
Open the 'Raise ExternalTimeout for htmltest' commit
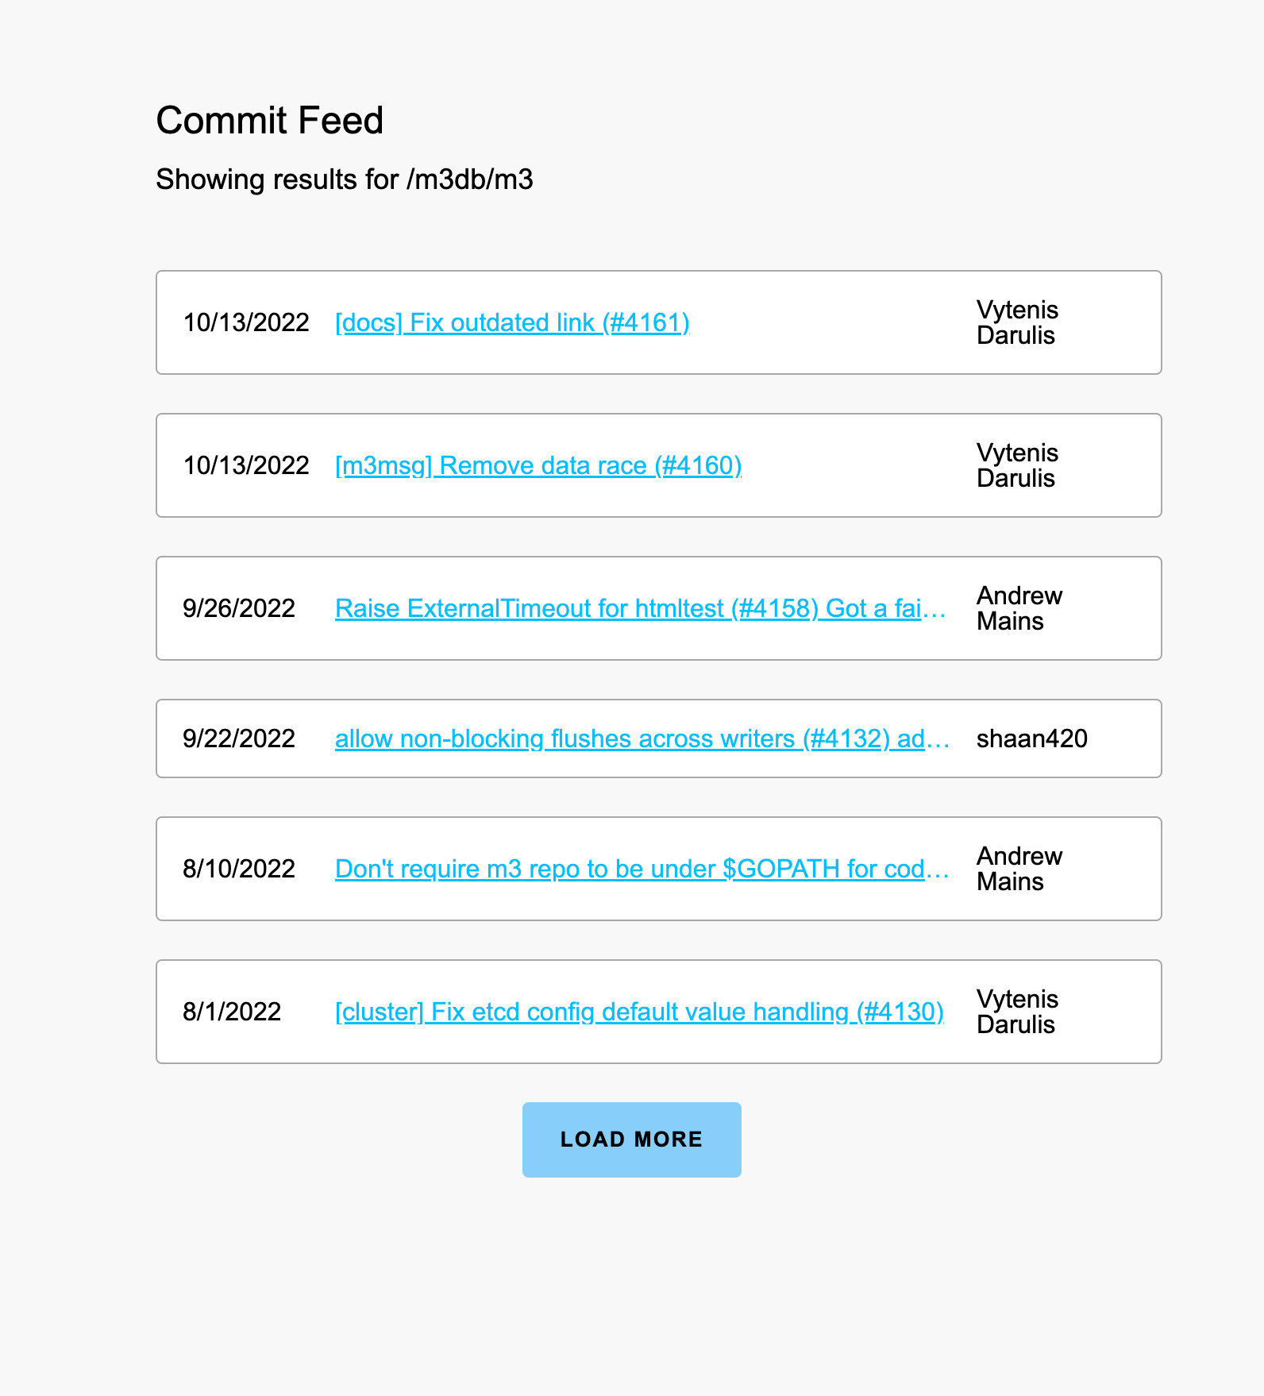tap(641, 608)
